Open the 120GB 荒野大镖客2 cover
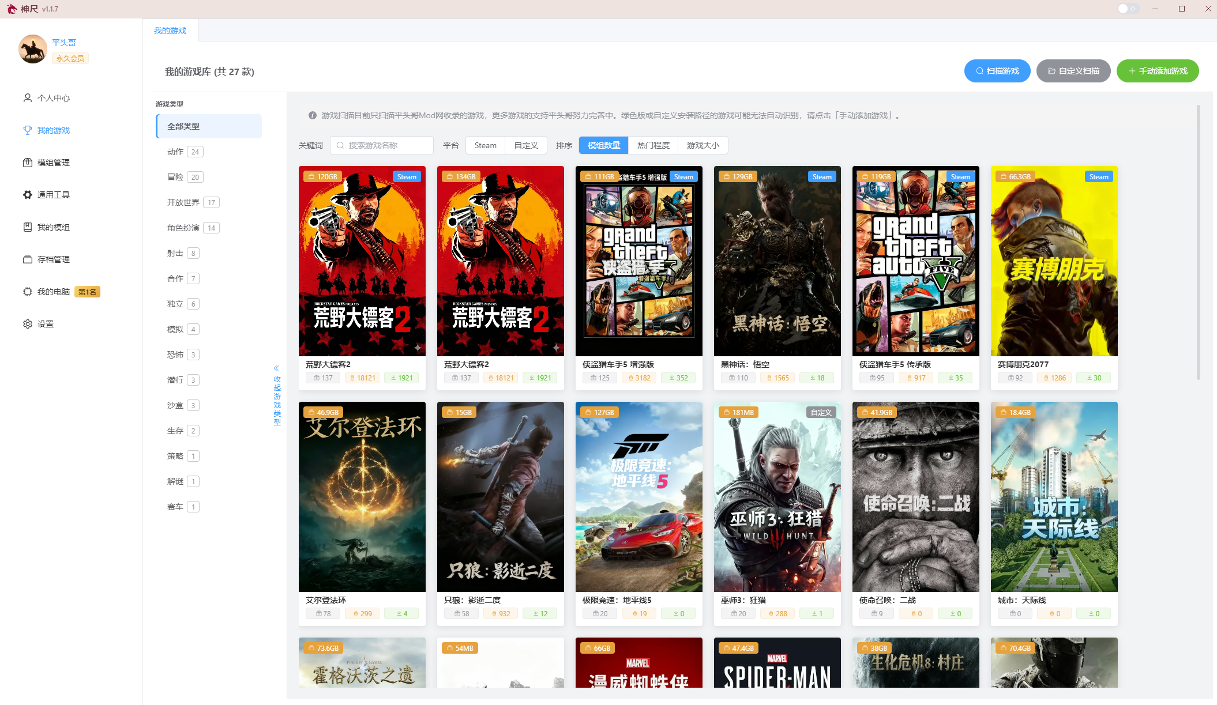The image size is (1217, 705). [362, 261]
